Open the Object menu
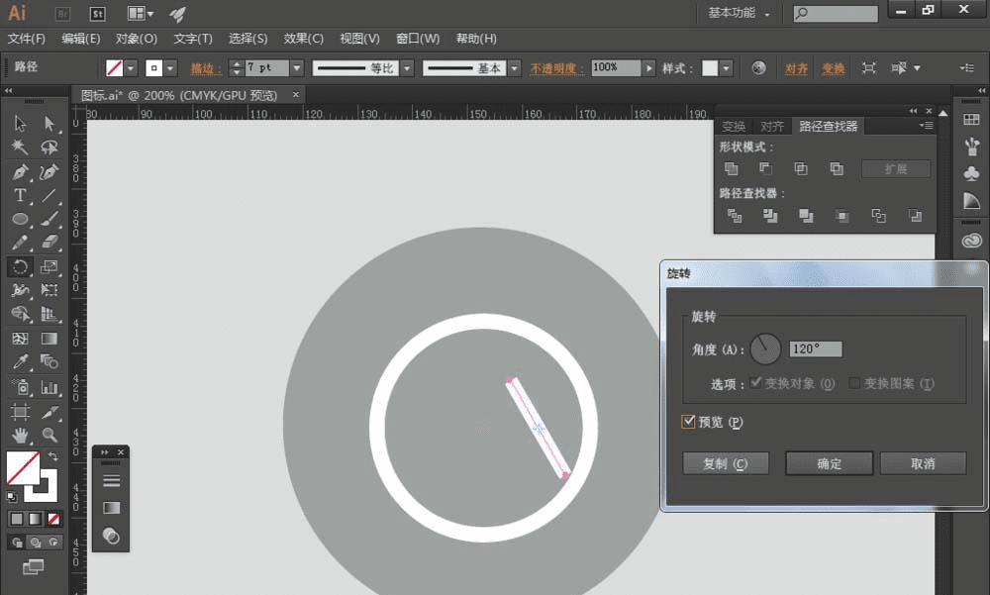The image size is (990, 595). [137, 39]
